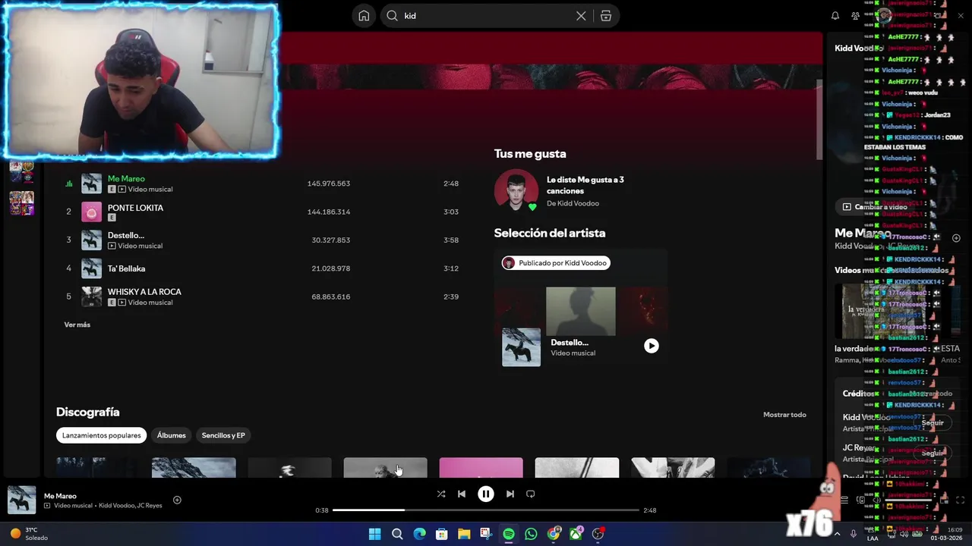Click the magnifier icon in search bar
This screenshot has width=972, height=546.
click(x=392, y=16)
